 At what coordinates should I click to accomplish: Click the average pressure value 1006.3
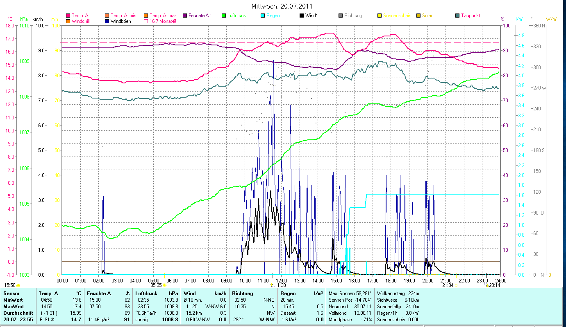pyautogui.click(x=171, y=313)
